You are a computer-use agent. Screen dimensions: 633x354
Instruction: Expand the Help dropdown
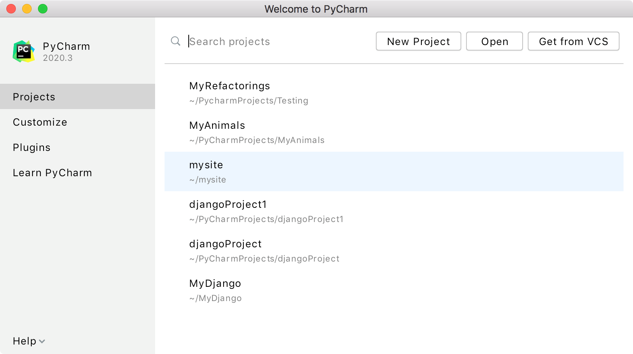pyautogui.click(x=29, y=341)
